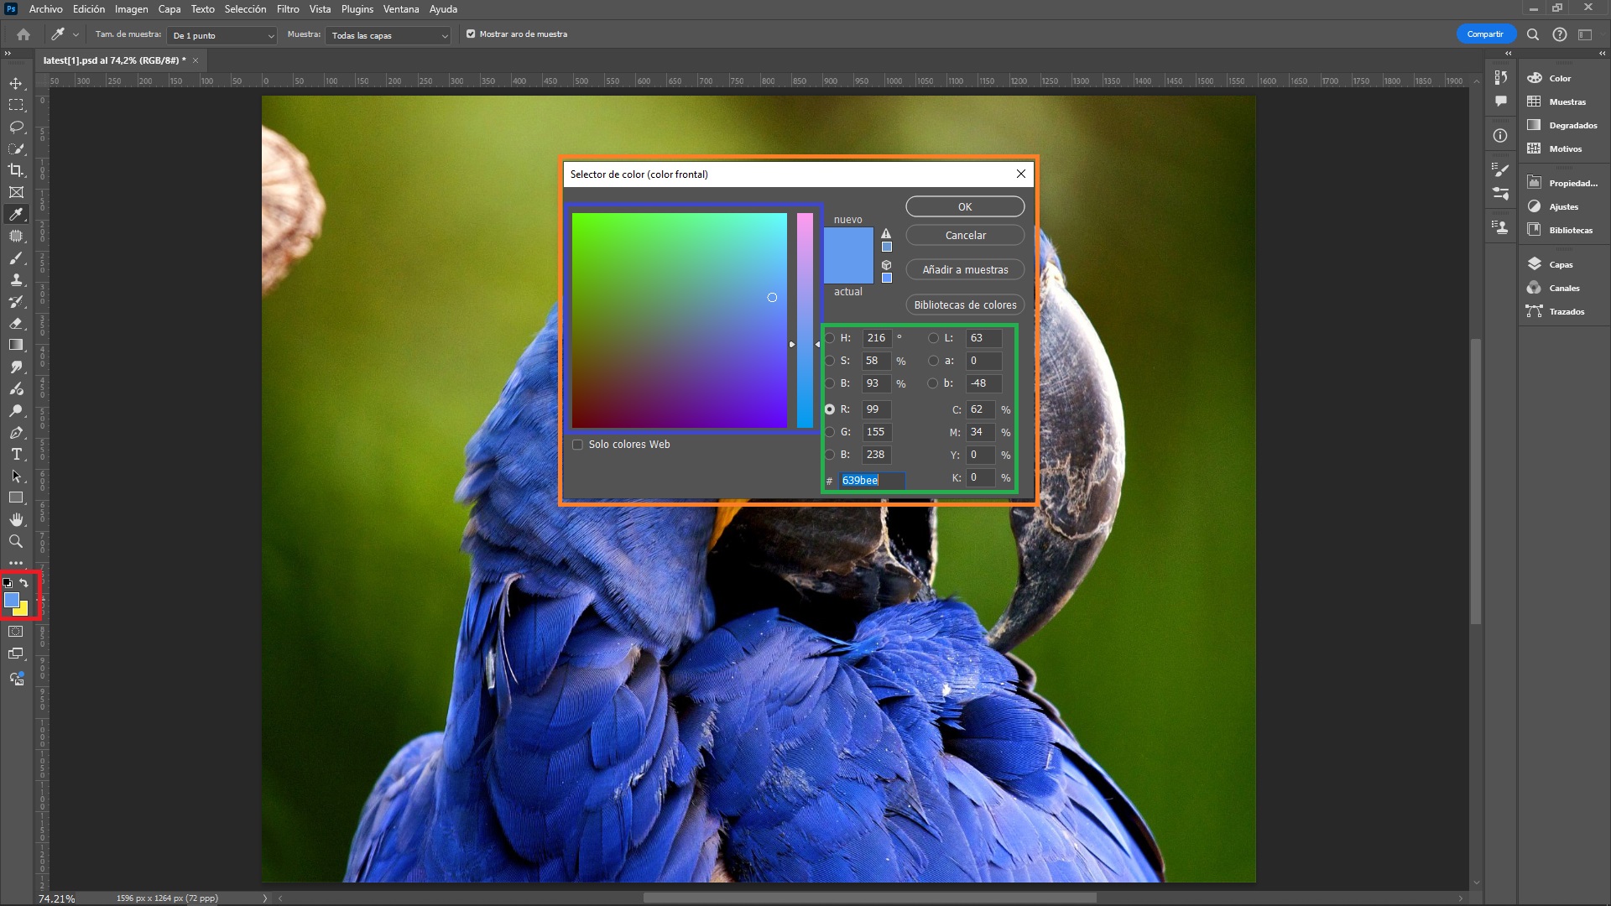Enable Solo colores Web checkbox

(x=577, y=445)
